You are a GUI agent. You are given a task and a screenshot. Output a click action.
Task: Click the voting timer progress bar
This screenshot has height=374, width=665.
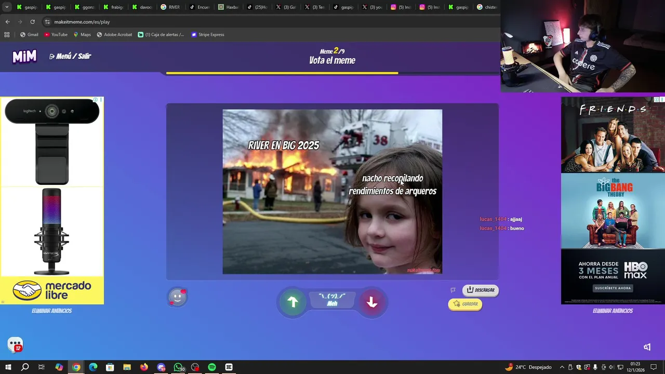click(332, 73)
